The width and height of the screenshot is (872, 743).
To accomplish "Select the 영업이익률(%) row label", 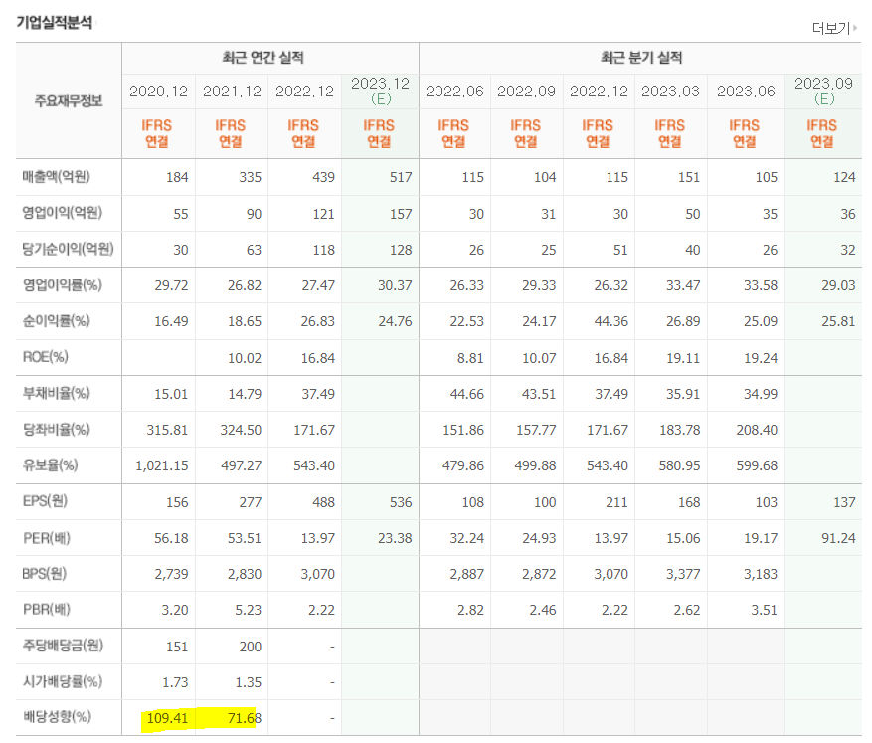I will [63, 285].
